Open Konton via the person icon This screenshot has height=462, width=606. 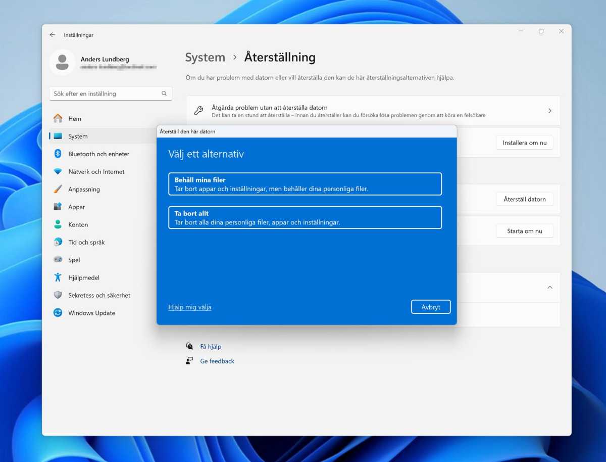coord(58,225)
